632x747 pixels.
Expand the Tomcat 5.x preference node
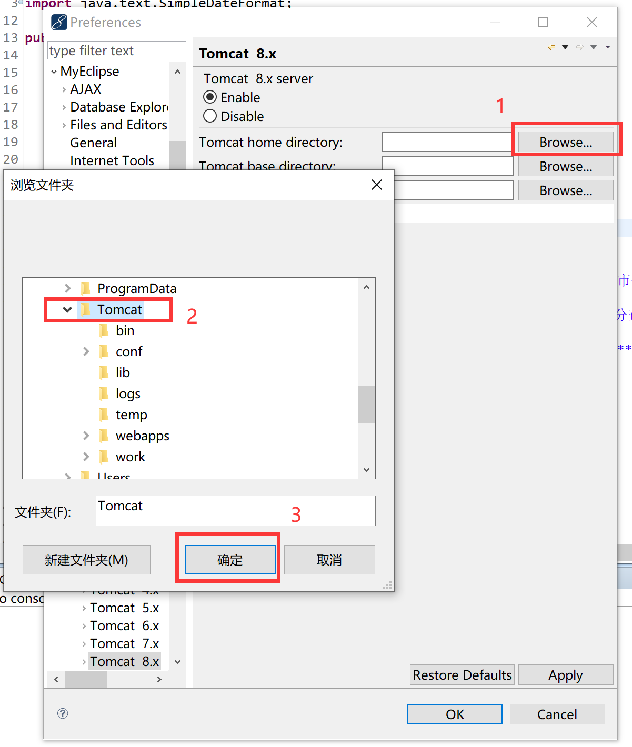coord(84,609)
